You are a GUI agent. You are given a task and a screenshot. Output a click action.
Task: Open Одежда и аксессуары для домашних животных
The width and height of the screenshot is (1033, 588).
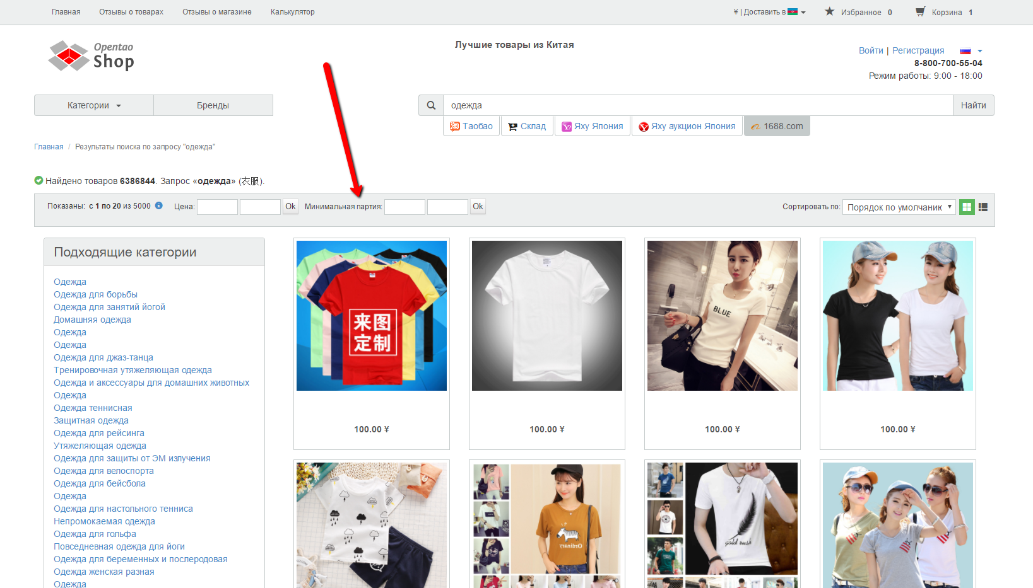click(x=151, y=383)
